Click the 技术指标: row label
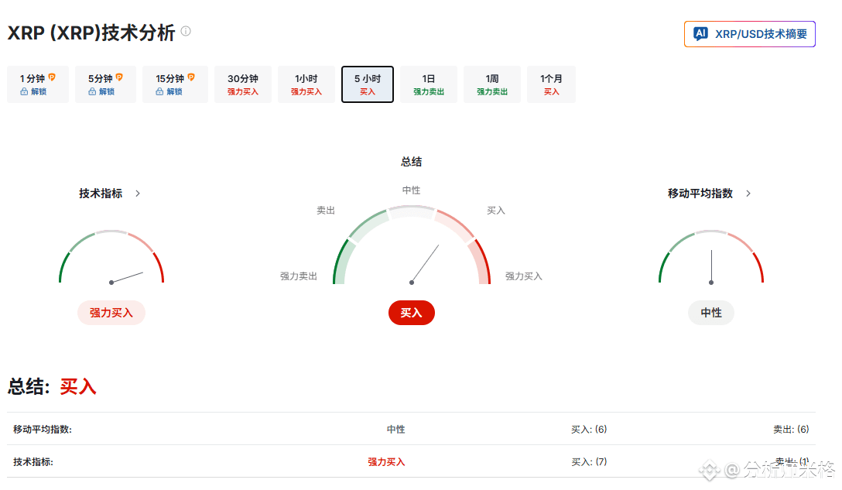 [x=33, y=462]
